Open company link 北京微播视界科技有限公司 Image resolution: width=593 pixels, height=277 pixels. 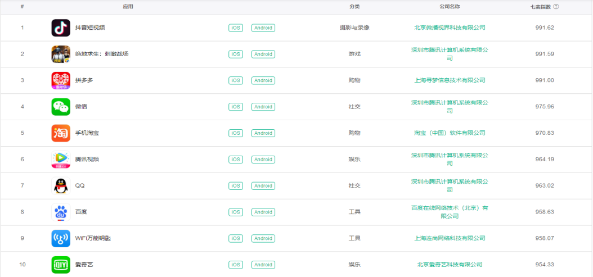click(450, 28)
